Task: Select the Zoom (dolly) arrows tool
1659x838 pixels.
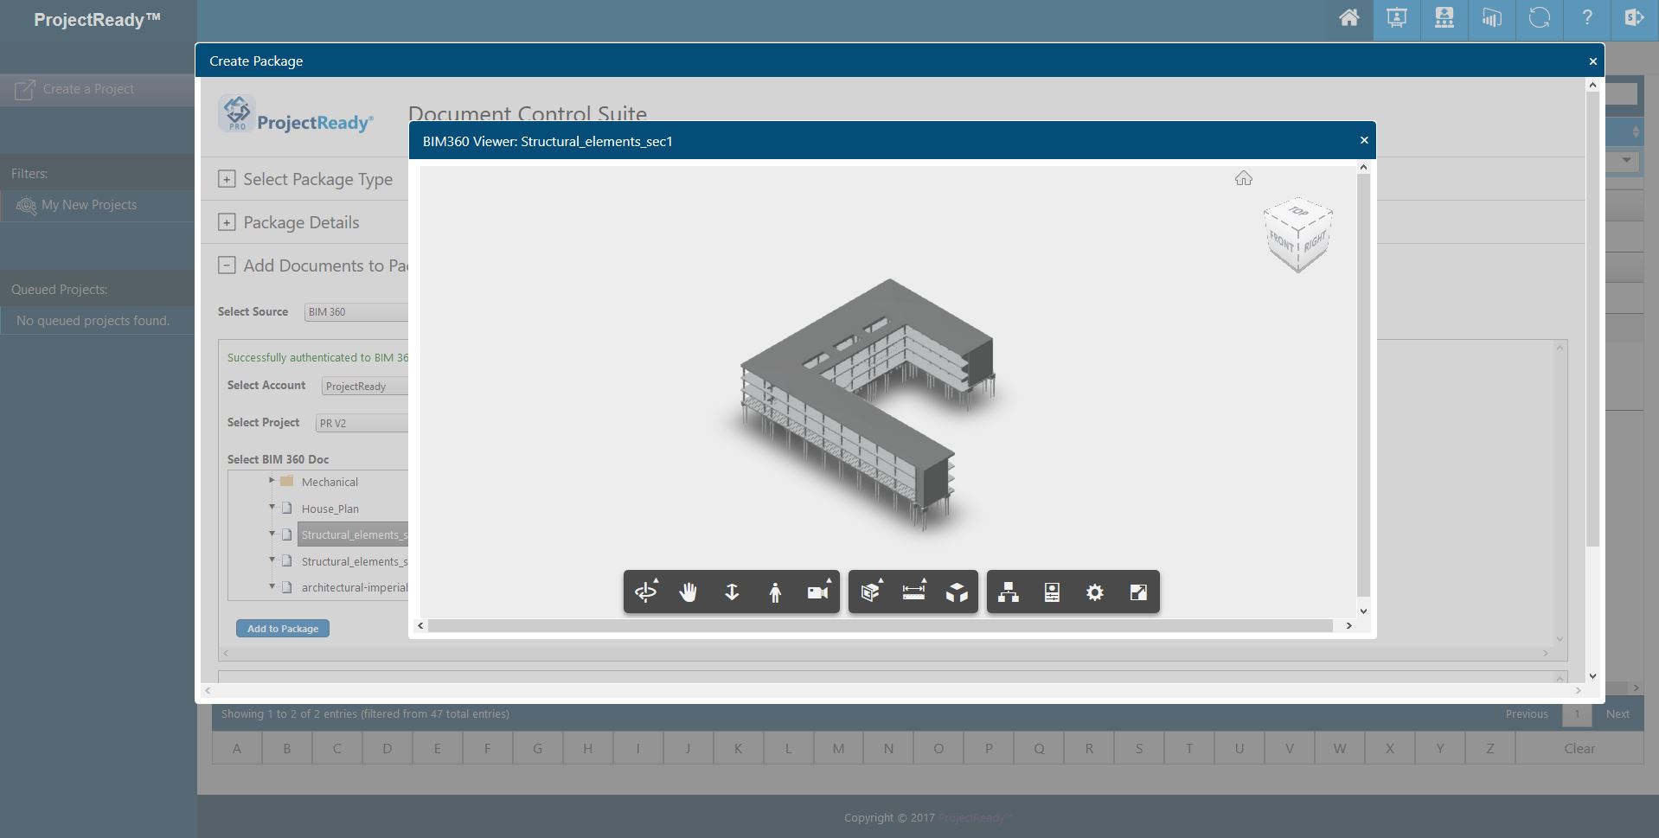Action: pos(732,592)
